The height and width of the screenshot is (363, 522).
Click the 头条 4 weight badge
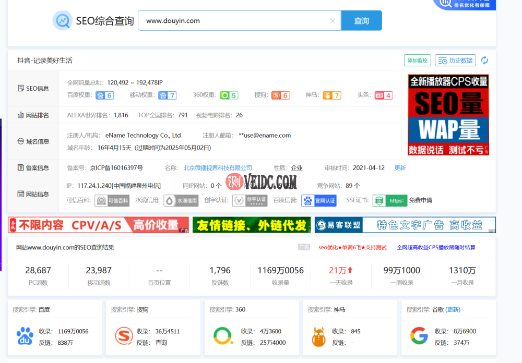(384, 95)
